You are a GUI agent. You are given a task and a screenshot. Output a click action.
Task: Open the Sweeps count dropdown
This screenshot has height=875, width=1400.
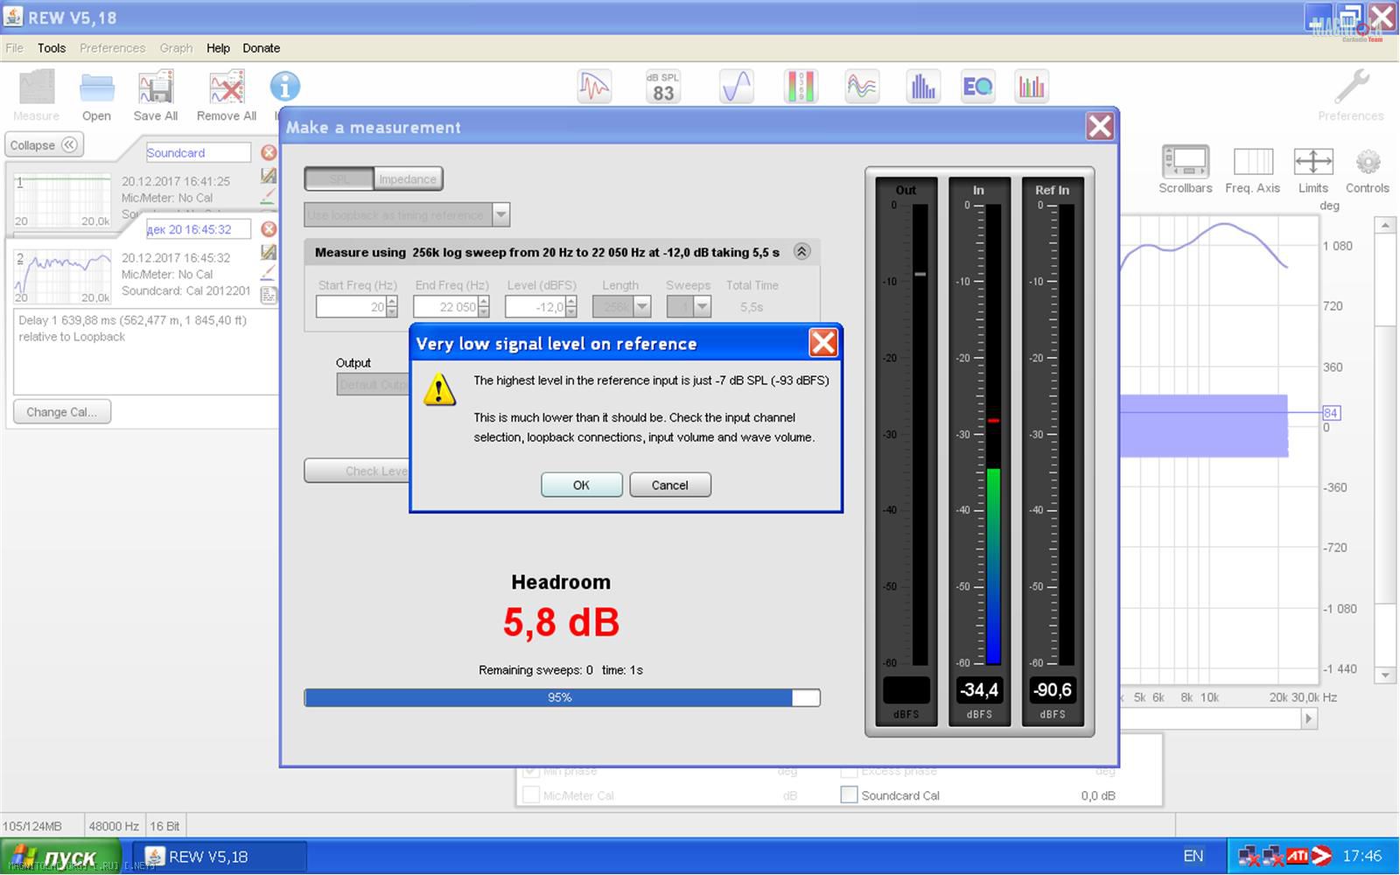(702, 307)
